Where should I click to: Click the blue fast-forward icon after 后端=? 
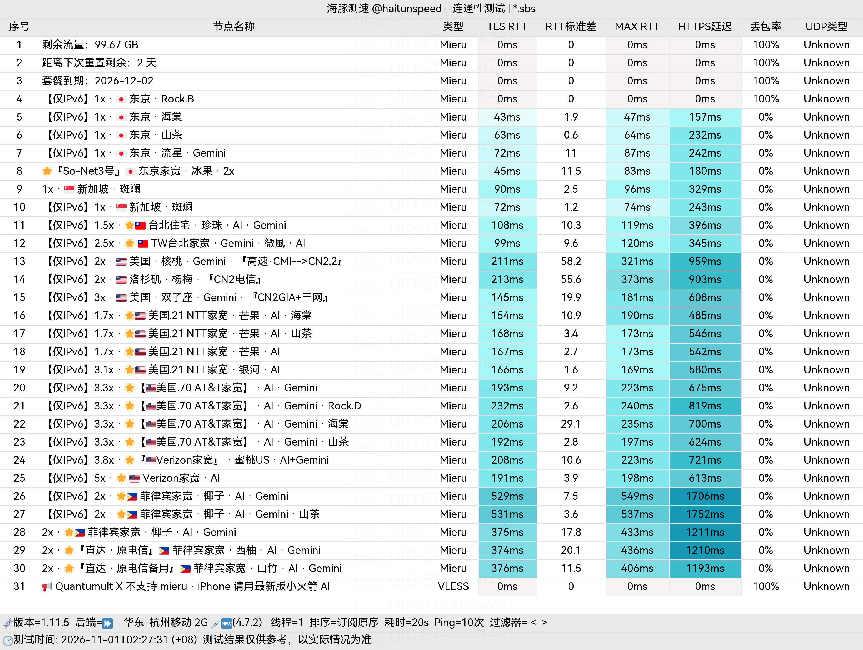coord(108,623)
